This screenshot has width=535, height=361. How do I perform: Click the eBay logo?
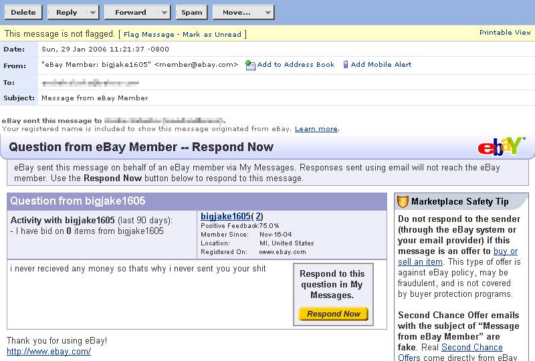[502, 146]
